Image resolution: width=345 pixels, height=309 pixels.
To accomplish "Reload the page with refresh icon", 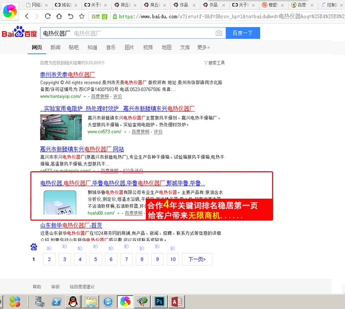I will tap(47, 16).
